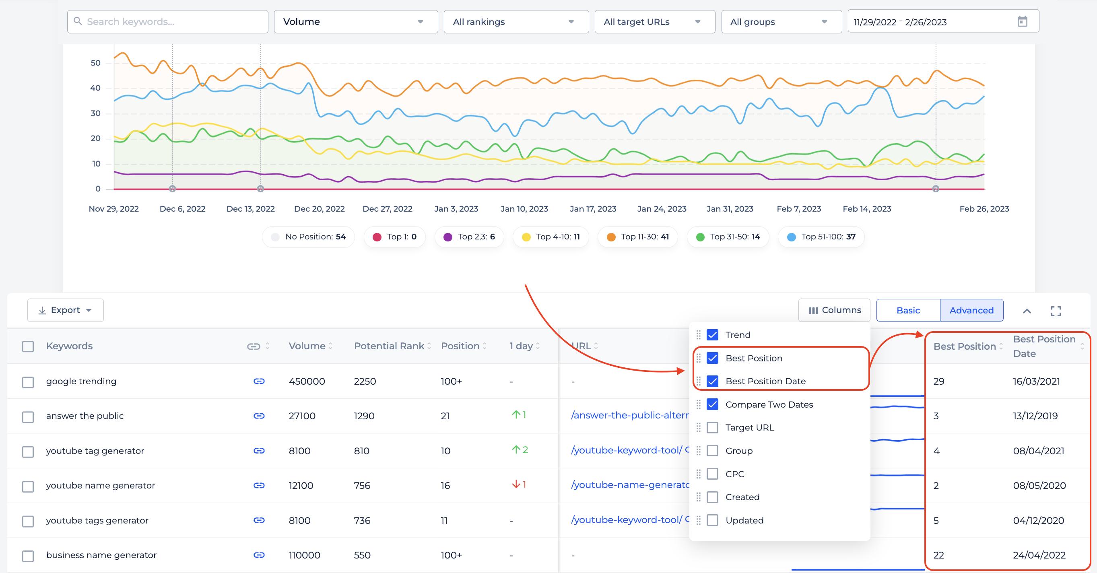The height and width of the screenshot is (573, 1097).
Task: Toggle Top 51-100 legend item
Action: pos(821,237)
